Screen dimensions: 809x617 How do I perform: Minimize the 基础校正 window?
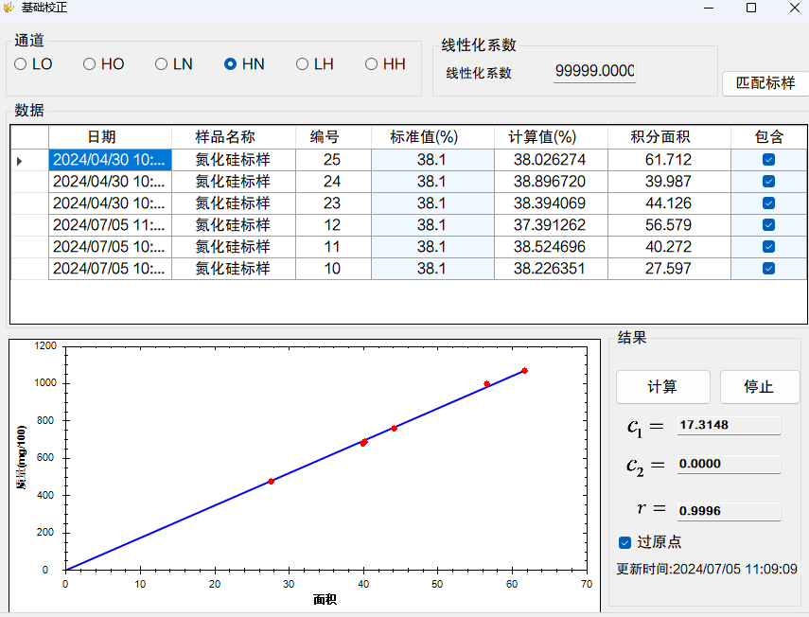[x=709, y=8]
